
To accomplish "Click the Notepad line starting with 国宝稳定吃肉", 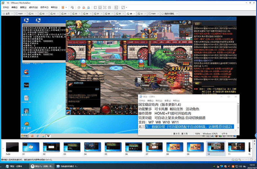I will click(x=160, y=104).
